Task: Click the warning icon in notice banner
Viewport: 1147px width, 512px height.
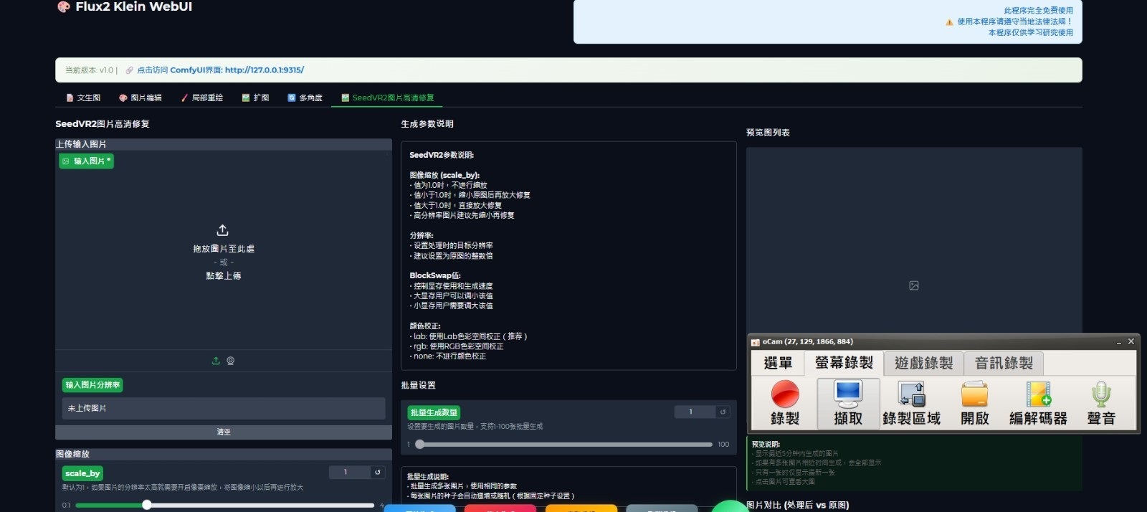Action: pyautogui.click(x=950, y=22)
